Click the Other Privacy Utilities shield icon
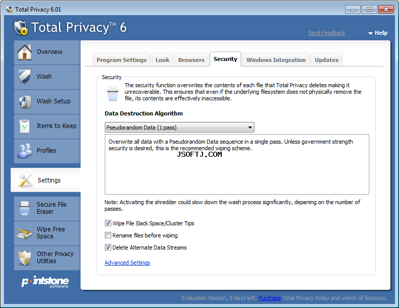Viewport: 399px width, 308px height. point(24,258)
